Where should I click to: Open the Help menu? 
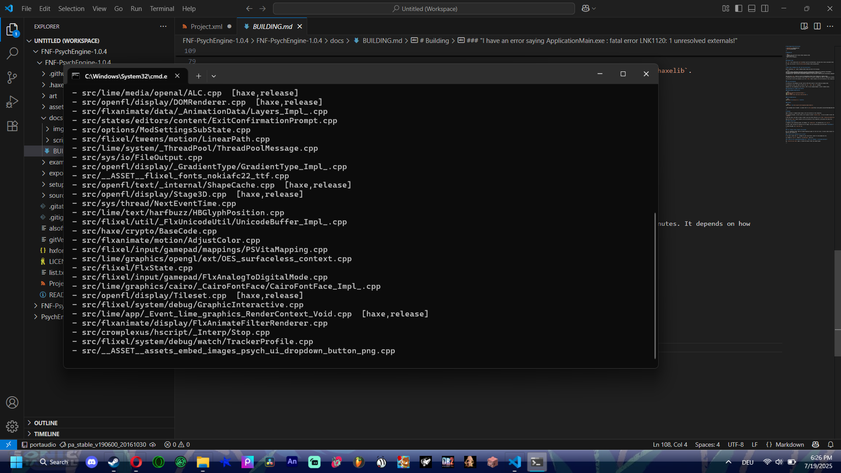pyautogui.click(x=189, y=8)
